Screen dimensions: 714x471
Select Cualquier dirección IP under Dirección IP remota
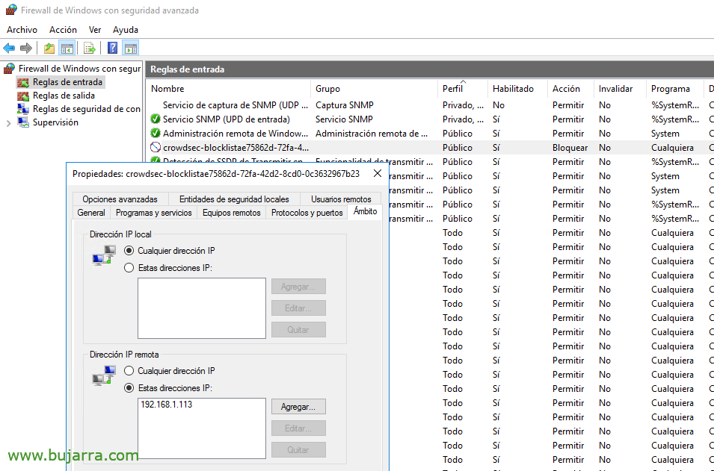[129, 371]
